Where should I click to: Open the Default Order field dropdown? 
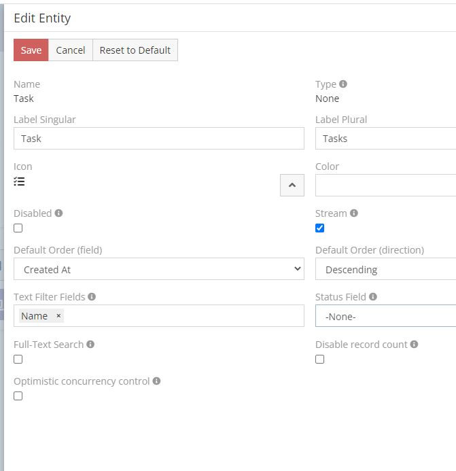(x=158, y=269)
